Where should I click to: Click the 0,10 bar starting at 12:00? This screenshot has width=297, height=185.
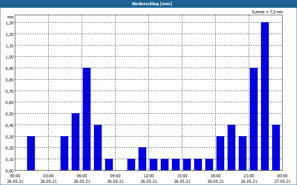click(153, 164)
